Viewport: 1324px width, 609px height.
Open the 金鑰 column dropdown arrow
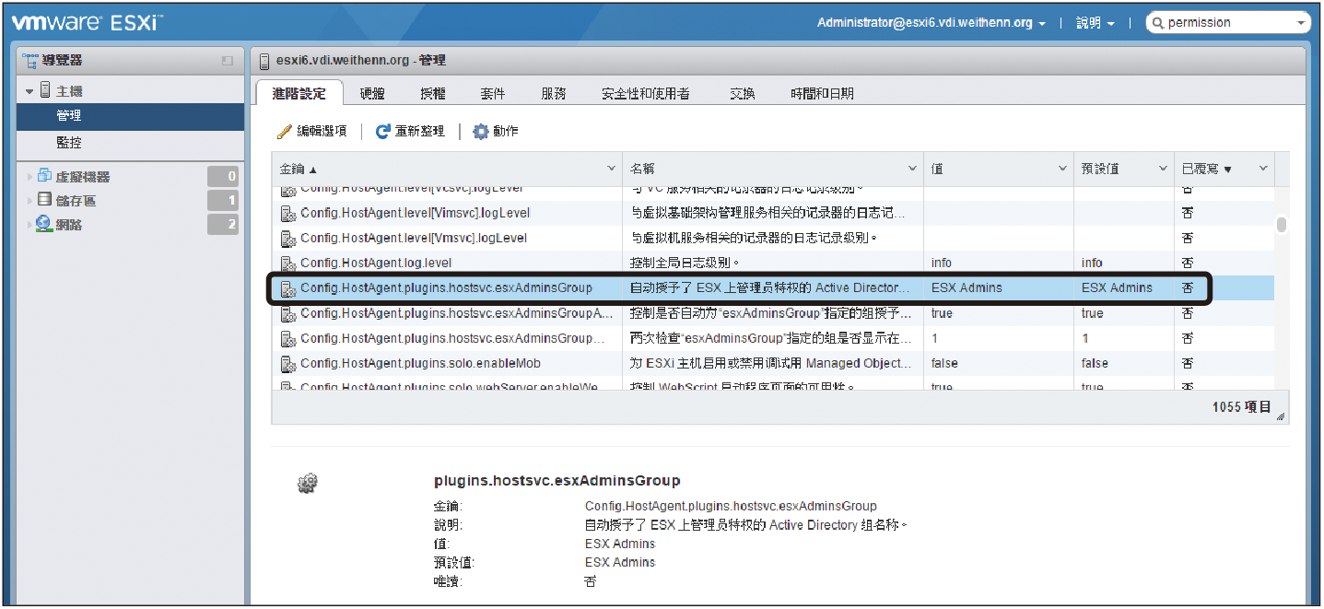(x=611, y=169)
